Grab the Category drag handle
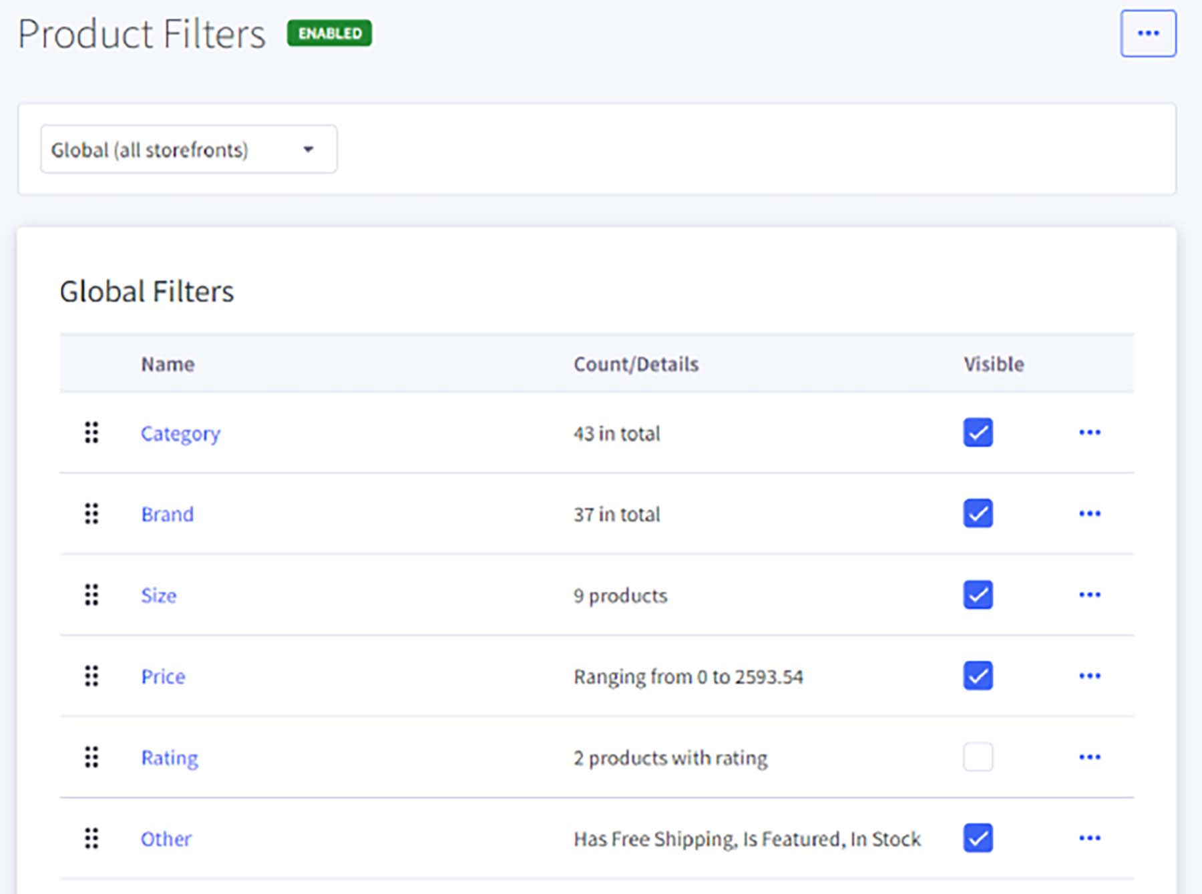Image resolution: width=1202 pixels, height=894 pixels. point(92,433)
